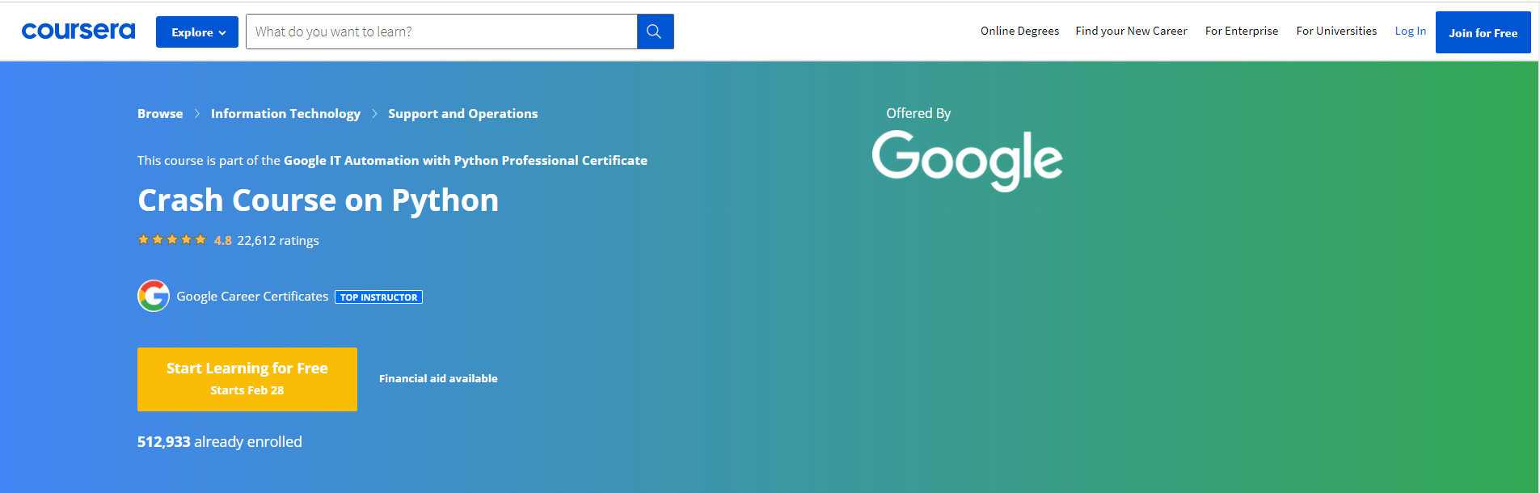Open Find your New Career
This screenshot has height=493, width=1540.
[x=1131, y=31]
